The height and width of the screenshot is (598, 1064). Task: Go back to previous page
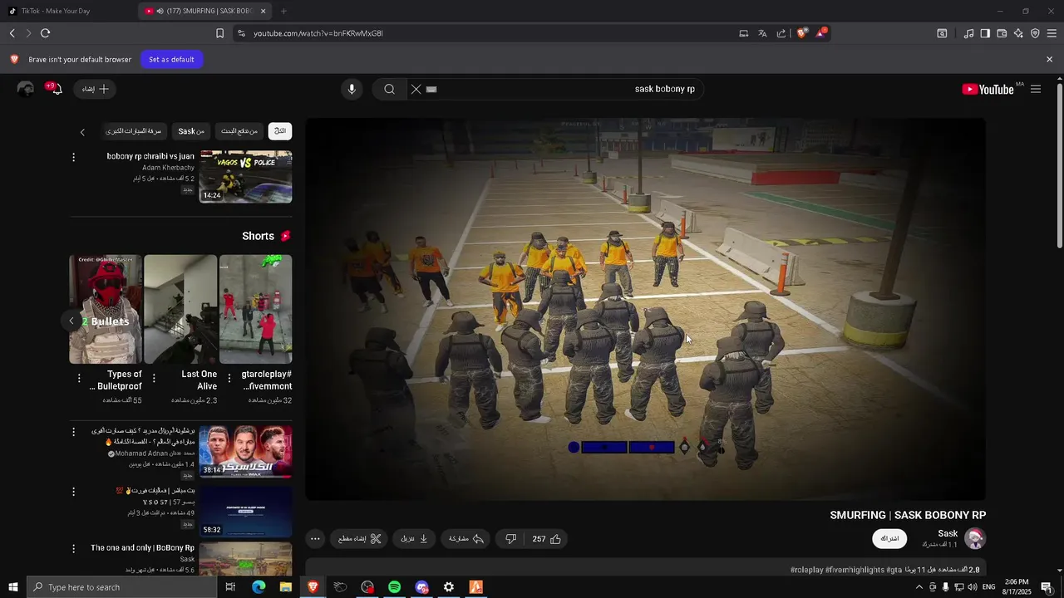tap(12, 33)
